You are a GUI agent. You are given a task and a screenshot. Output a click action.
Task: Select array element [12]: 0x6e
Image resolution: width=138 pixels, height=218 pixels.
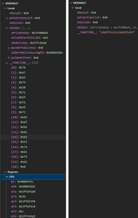[x=19, y=127]
